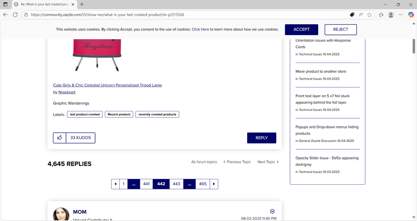
Task: Expand the options dropdown on MOM's reply
Action: coord(273,211)
